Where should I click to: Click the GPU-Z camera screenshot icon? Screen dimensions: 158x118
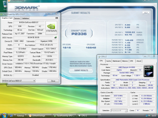click(x=57, y=18)
